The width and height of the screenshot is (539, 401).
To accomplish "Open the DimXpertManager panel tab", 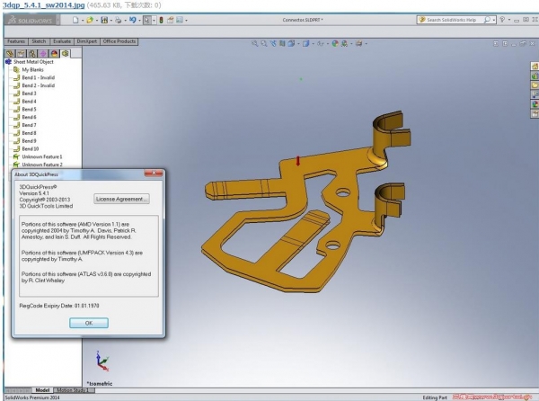I will 43,53.
